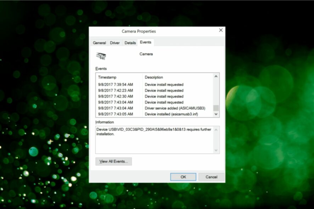Screen dimensions: 314x209
Task: Go to the Details tab
Action: click(130, 43)
